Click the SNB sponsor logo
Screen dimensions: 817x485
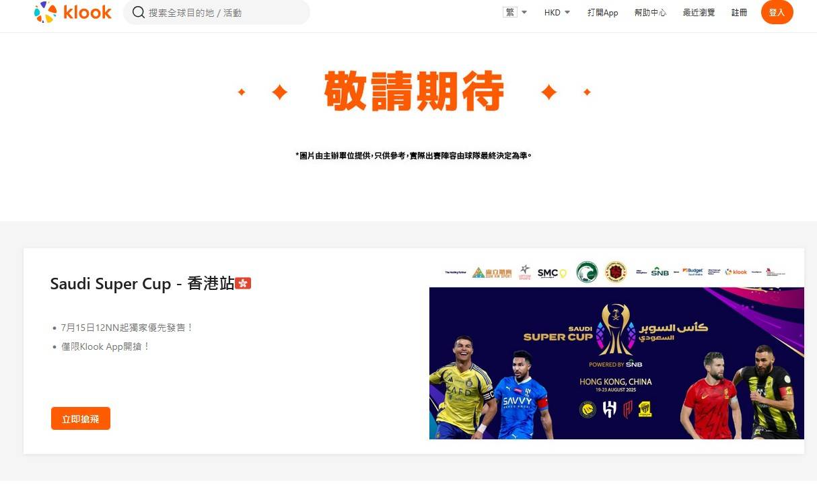(x=660, y=272)
